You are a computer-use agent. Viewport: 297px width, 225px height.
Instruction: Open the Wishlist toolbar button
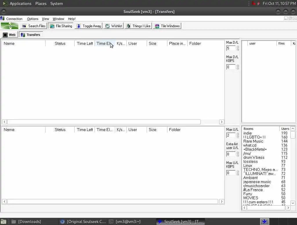tap(113, 26)
